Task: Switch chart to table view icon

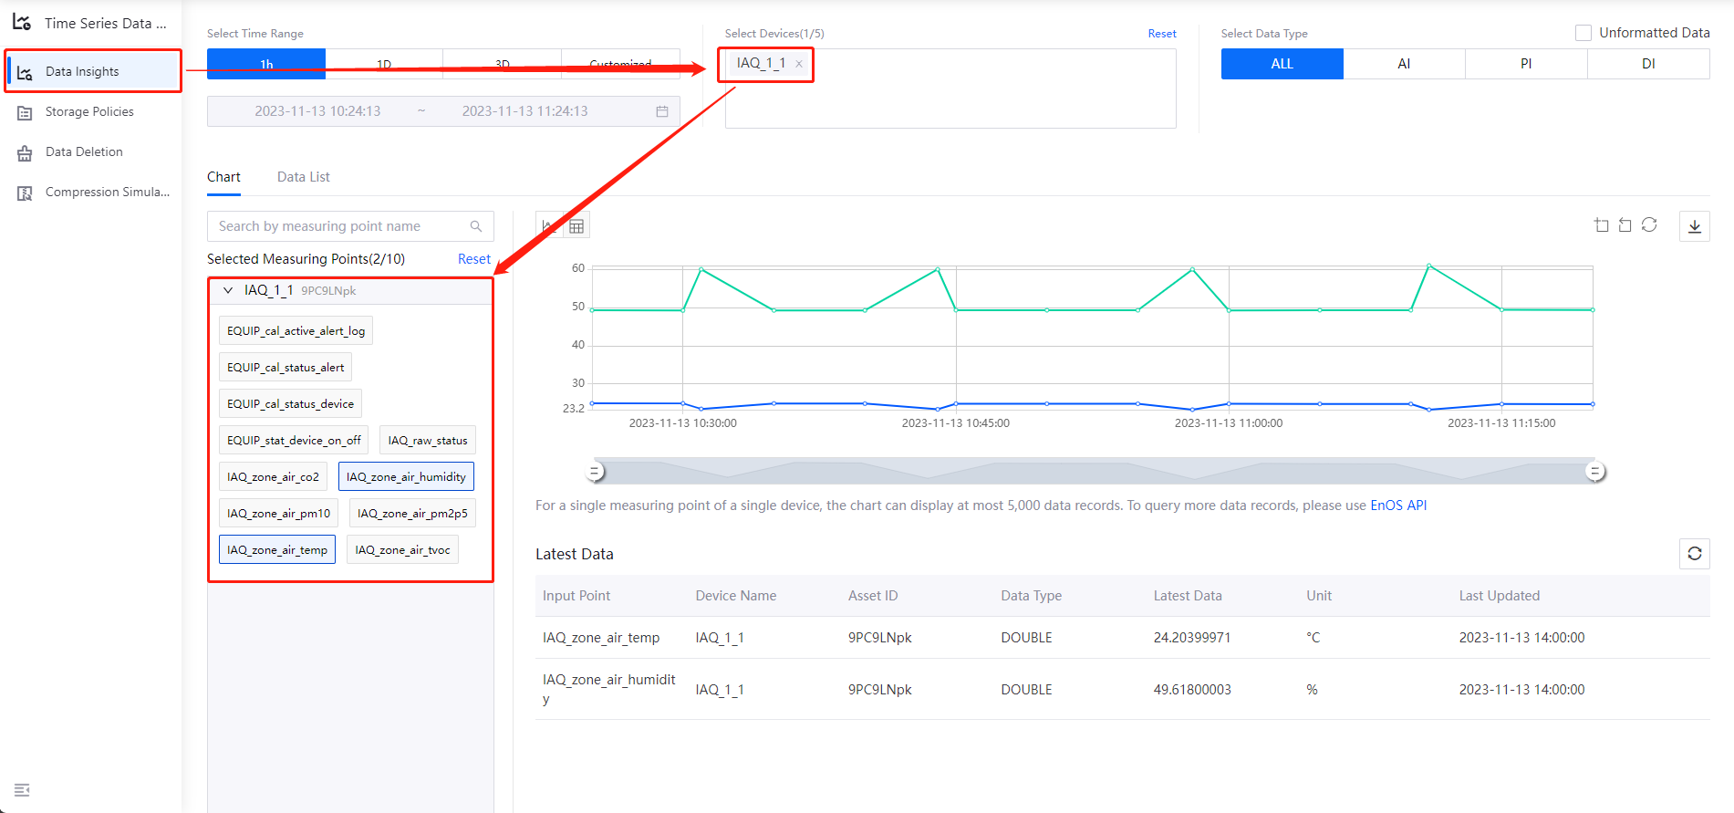Action: pyautogui.click(x=576, y=226)
